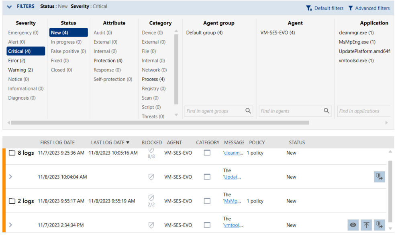Select Audit (0) attribute filter
This screenshot has width=396, height=235.
[103, 33]
